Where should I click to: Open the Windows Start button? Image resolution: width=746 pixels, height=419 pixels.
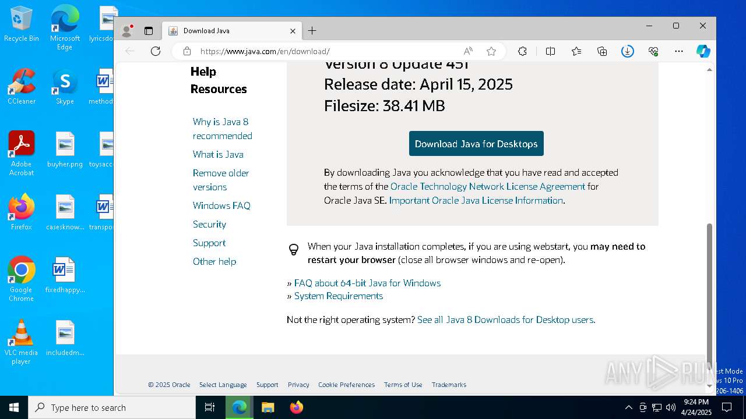point(14,407)
